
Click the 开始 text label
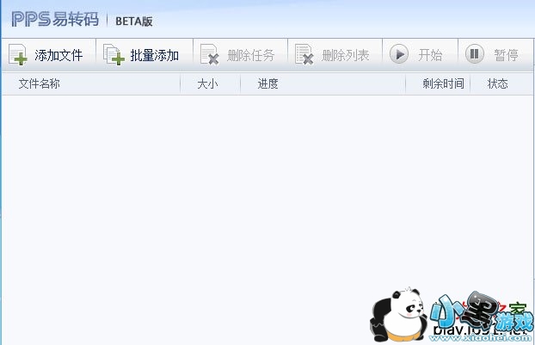pyautogui.click(x=430, y=55)
